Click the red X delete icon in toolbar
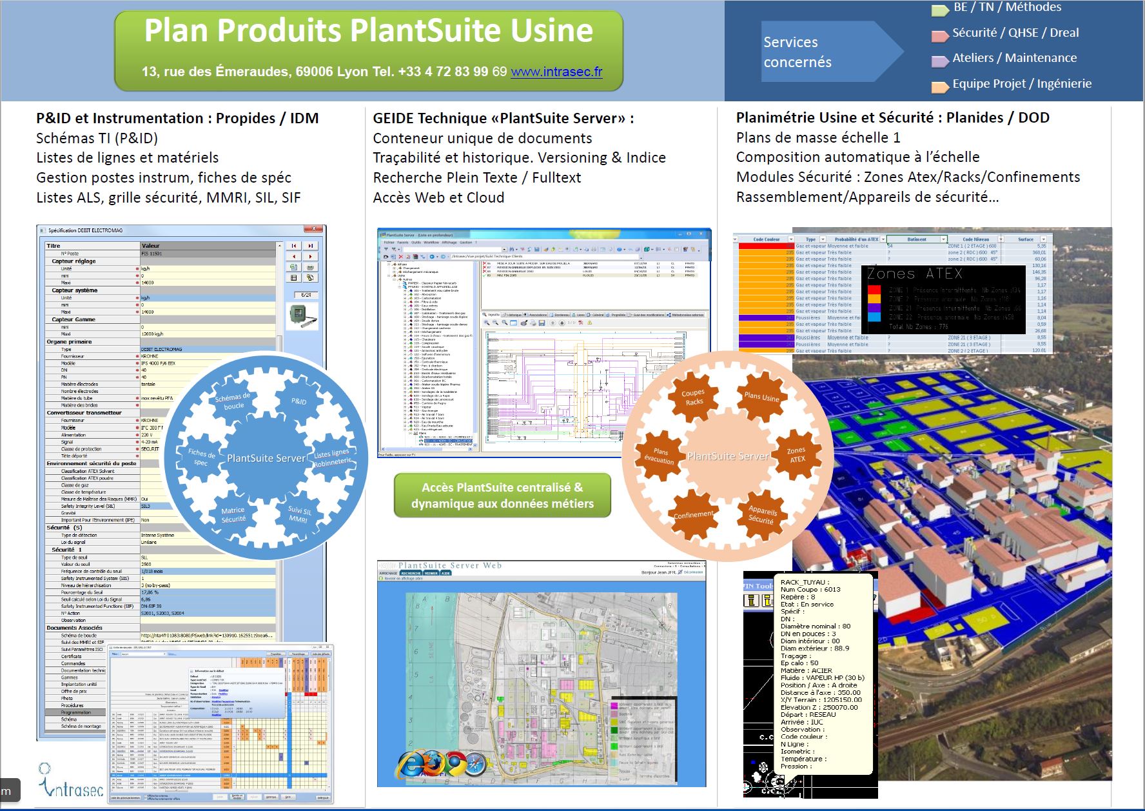This screenshot has width=1145, height=811. (400, 256)
